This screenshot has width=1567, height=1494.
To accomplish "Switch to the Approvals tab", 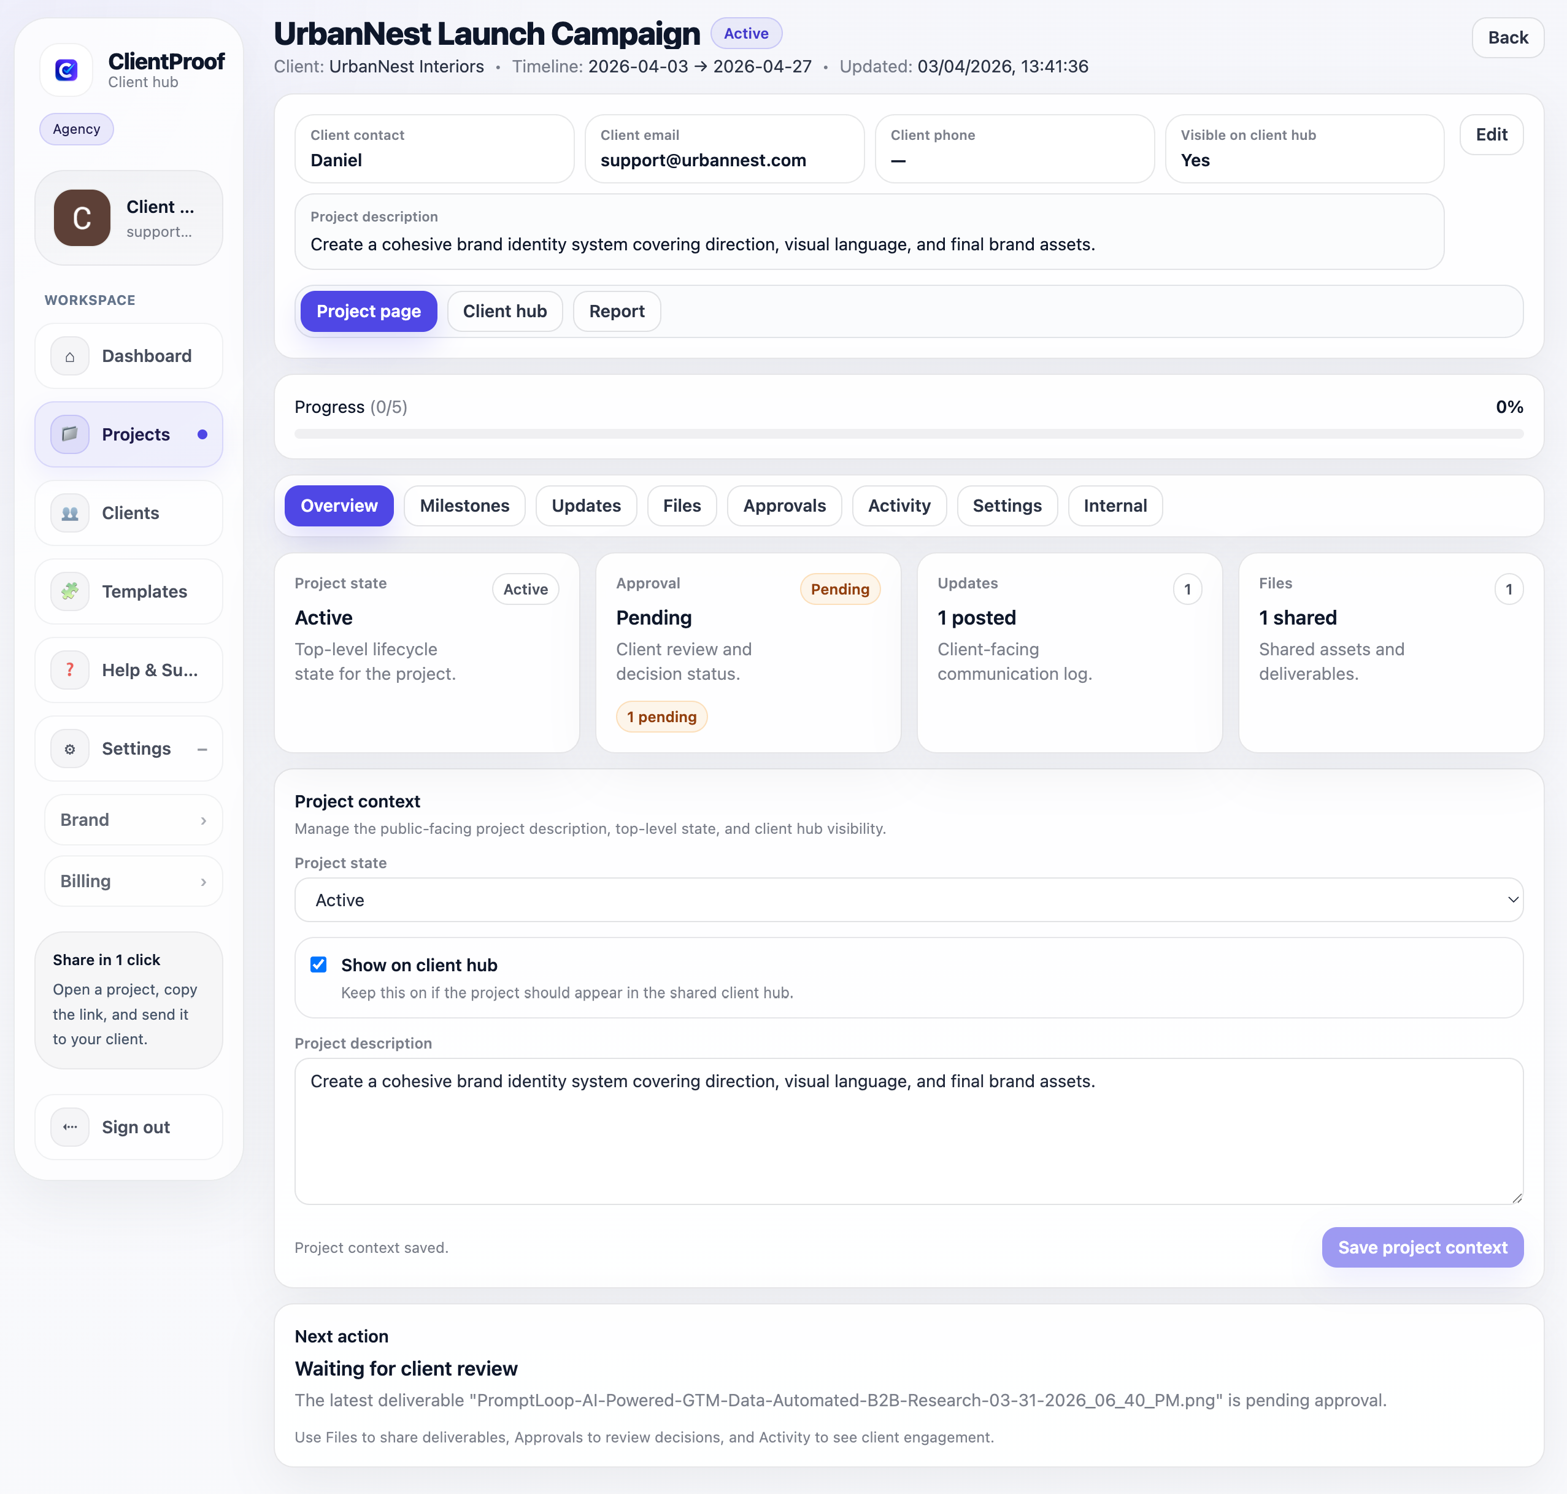I will [x=783, y=506].
